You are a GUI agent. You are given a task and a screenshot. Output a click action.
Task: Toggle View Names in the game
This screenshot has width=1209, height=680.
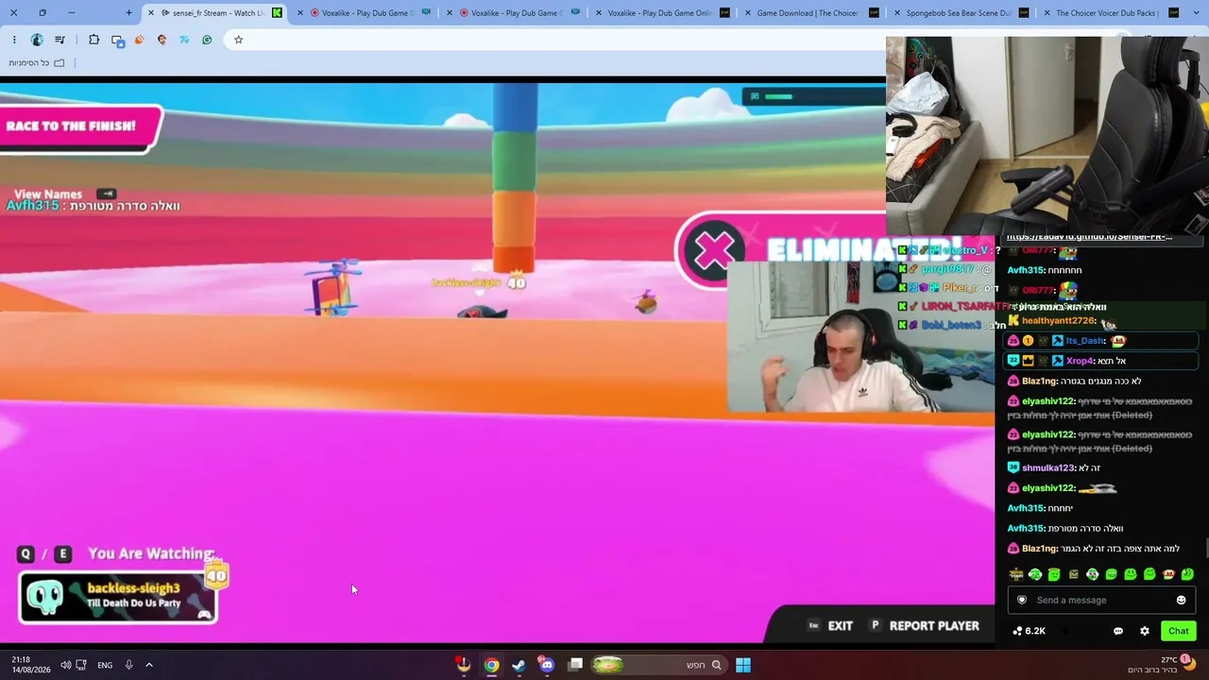pos(64,195)
